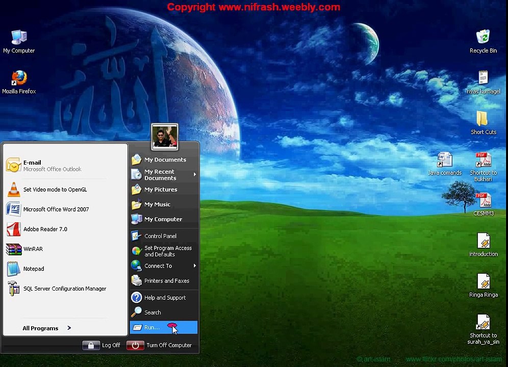Open the Recycle Bin icon
The width and height of the screenshot is (508, 367).
click(x=483, y=41)
